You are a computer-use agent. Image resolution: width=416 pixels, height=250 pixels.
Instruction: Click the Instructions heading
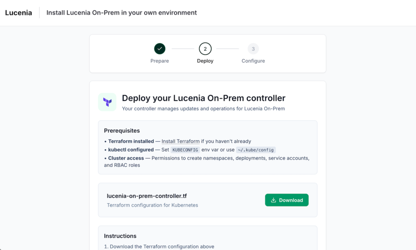click(x=120, y=236)
